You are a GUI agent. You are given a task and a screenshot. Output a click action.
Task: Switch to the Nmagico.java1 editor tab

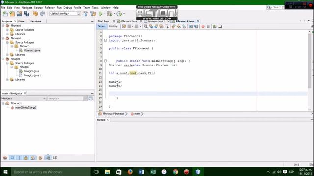point(157,21)
